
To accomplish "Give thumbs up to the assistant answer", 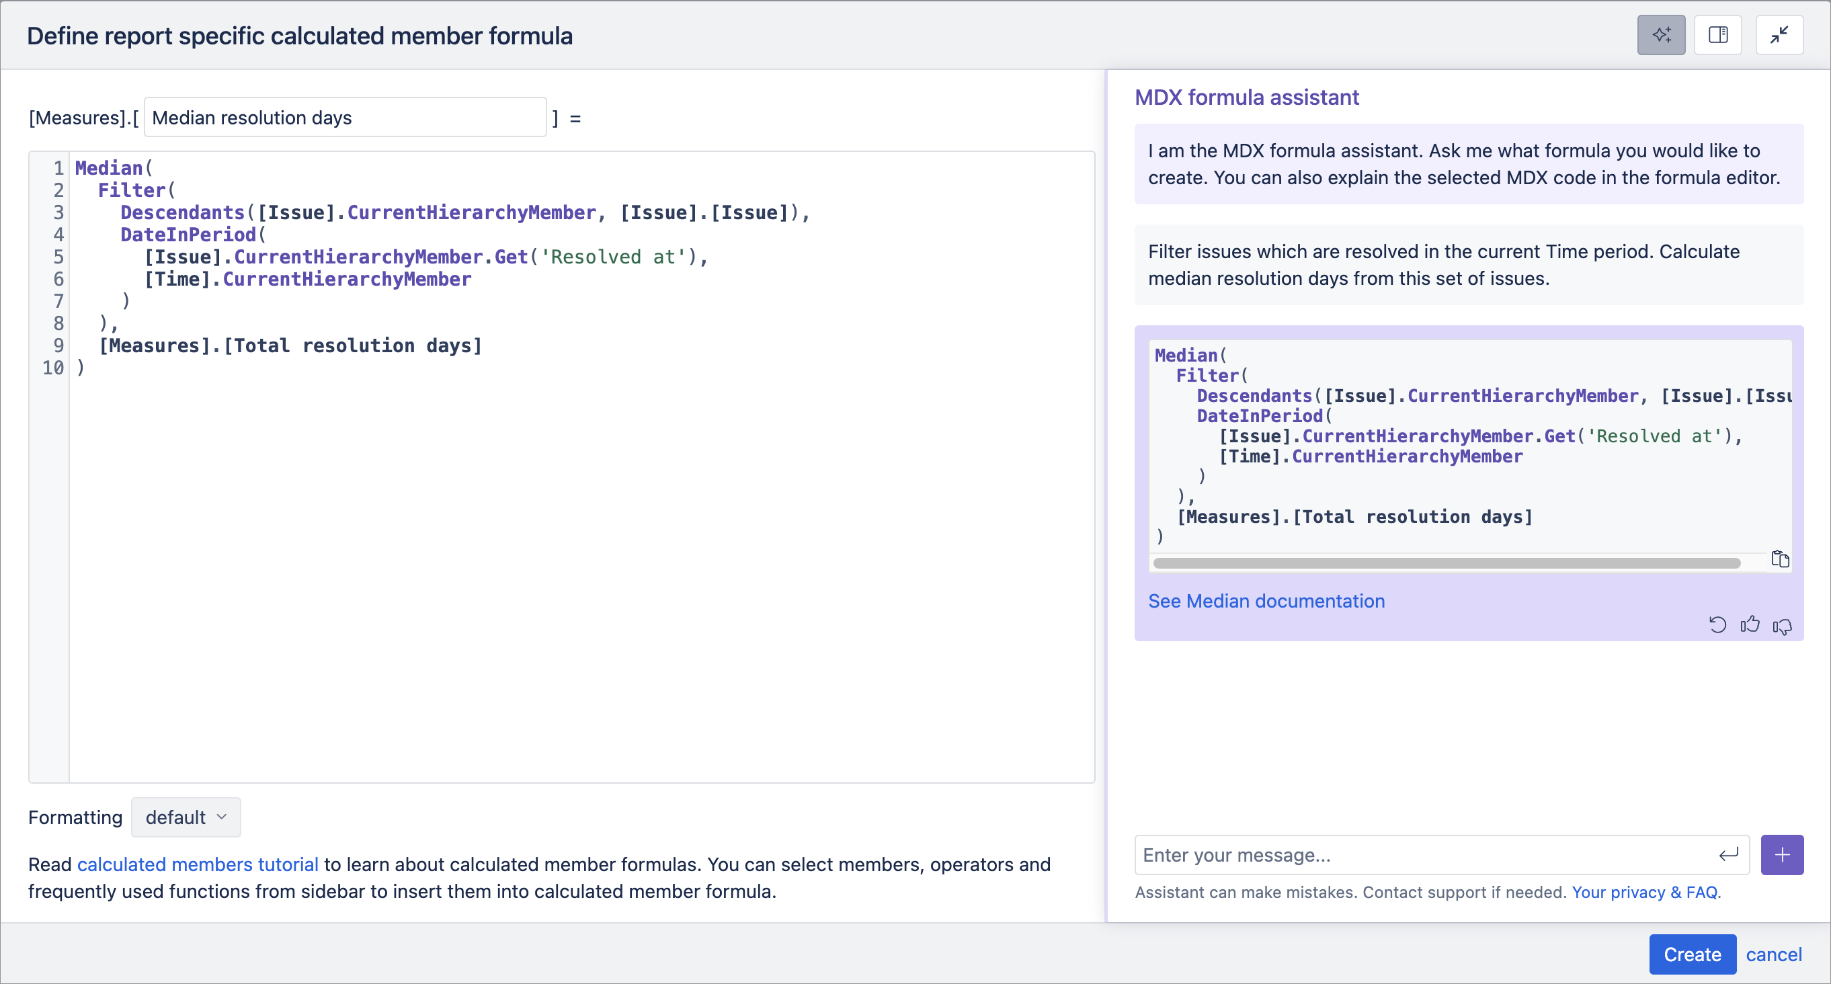I will [x=1750, y=625].
